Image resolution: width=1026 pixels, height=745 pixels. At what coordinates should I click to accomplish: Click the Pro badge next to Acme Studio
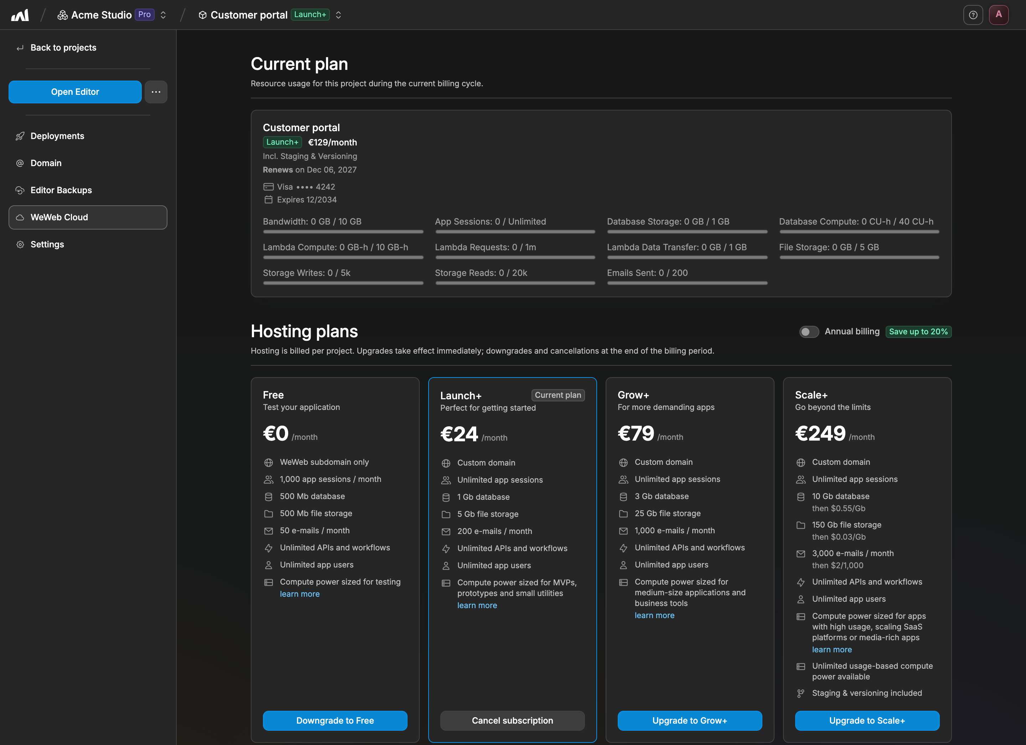144,15
